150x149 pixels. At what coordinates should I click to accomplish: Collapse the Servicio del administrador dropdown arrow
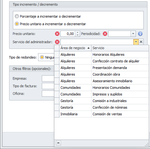click(136, 42)
